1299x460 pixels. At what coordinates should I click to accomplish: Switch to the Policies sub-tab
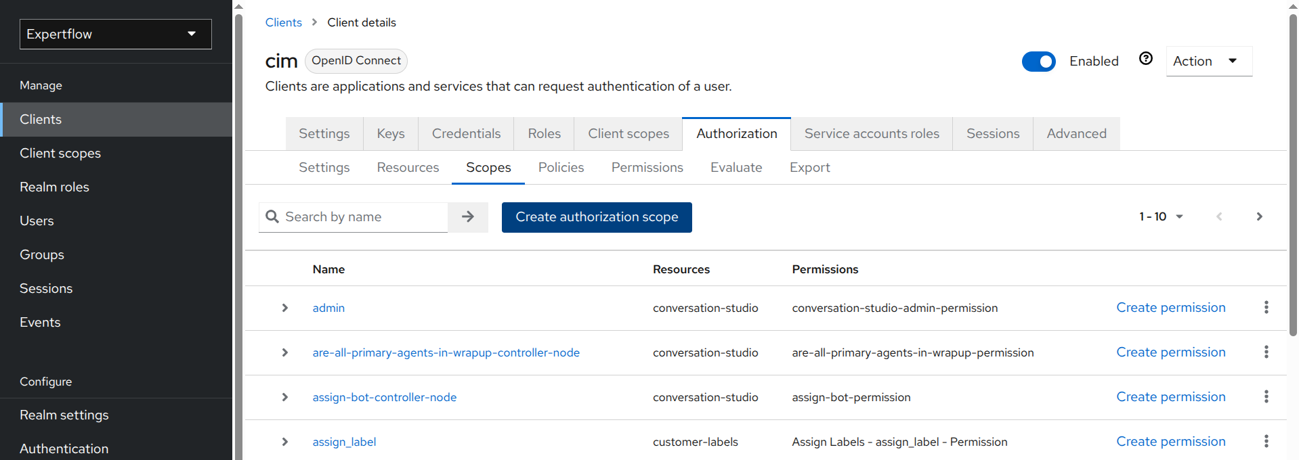[561, 168]
